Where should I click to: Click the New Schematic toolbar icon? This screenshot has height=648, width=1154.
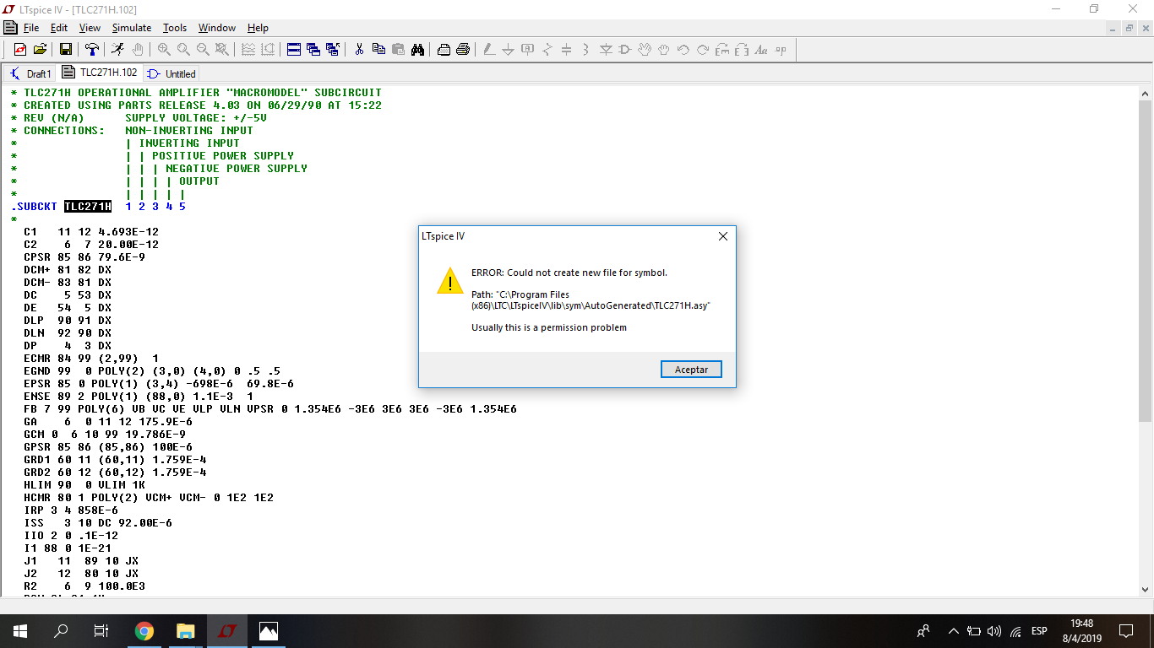(x=20, y=50)
